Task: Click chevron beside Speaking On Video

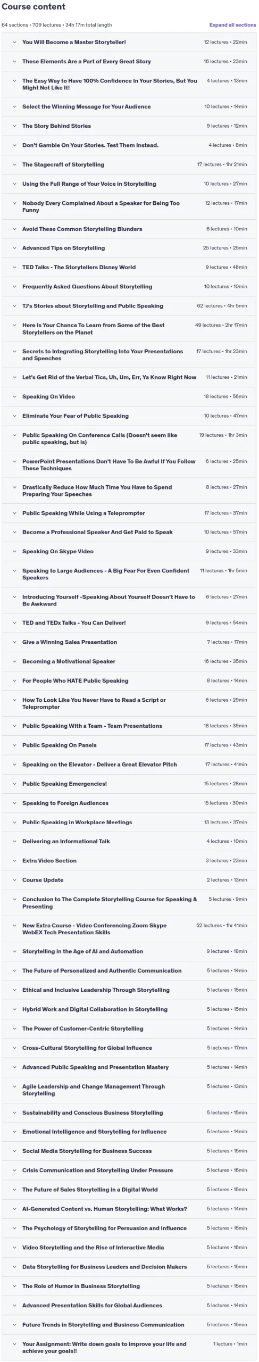Action: coord(14,396)
